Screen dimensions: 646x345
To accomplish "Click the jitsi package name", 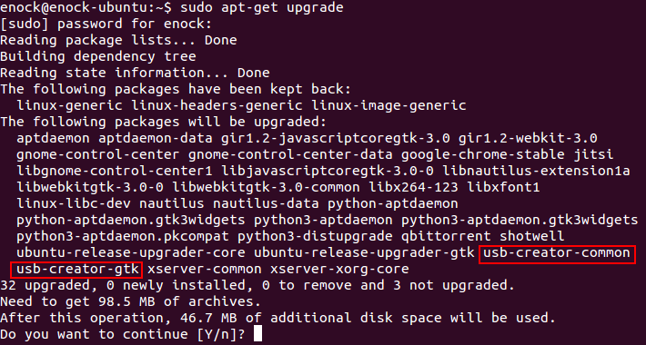I will 593,154.
